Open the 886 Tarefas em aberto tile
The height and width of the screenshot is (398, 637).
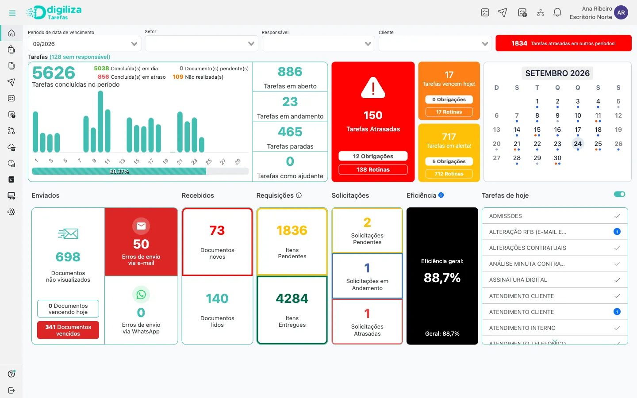[290, 77]
